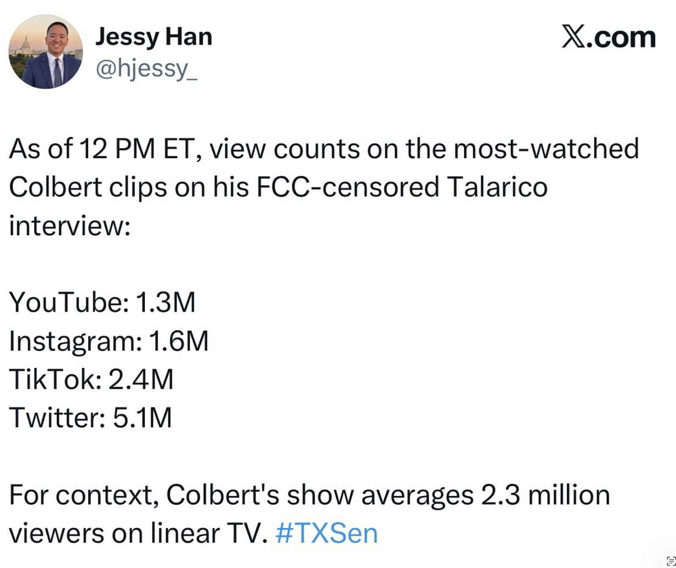Image resolution: width=676 pixels, height=568 pixels.
Task: Click the Instagram: 1.6M line
Action: click(x=109, y=341)
